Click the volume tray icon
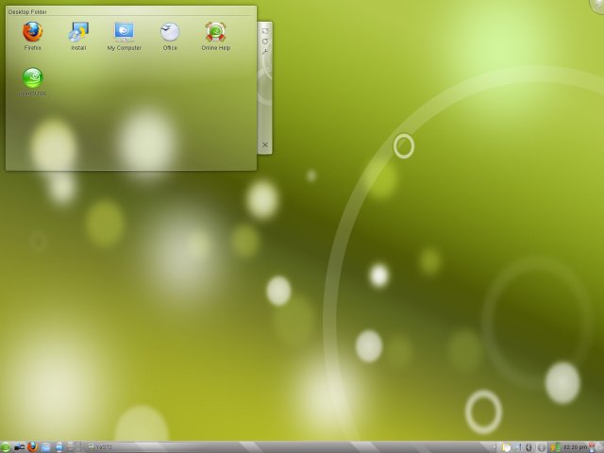Viewport: 604px width, 453px height. click(517, 447)
